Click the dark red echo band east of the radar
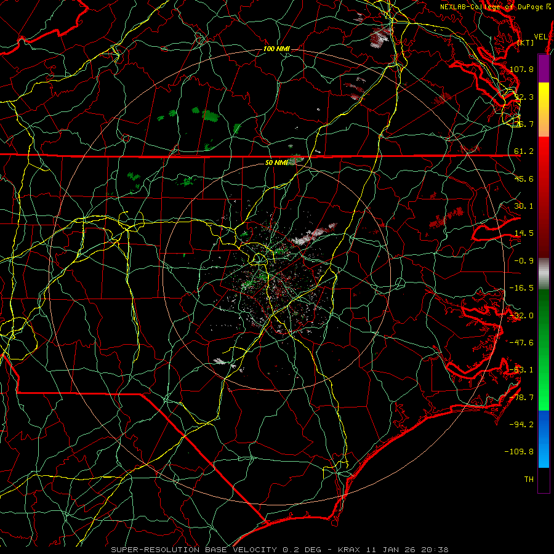The width and height of the screenshot is (554, 554). click(x=446, y=218)
